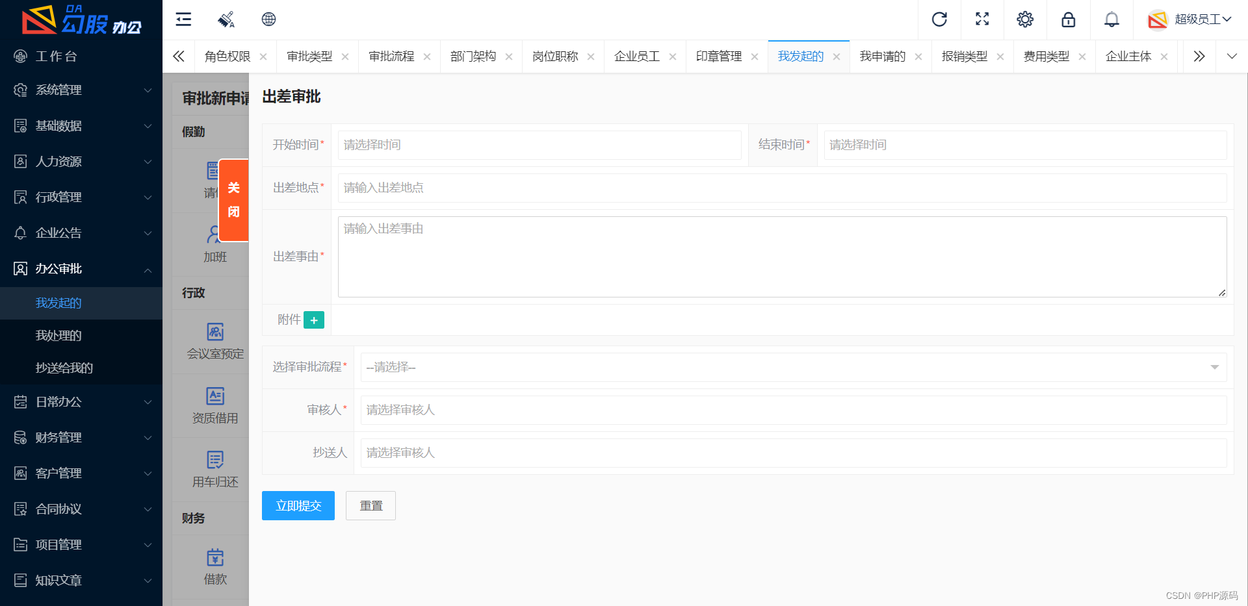Switch to the 岗位职称 tab
Image resolution: width=1248 pixels, height=606 pixels.
coord(555,57)
